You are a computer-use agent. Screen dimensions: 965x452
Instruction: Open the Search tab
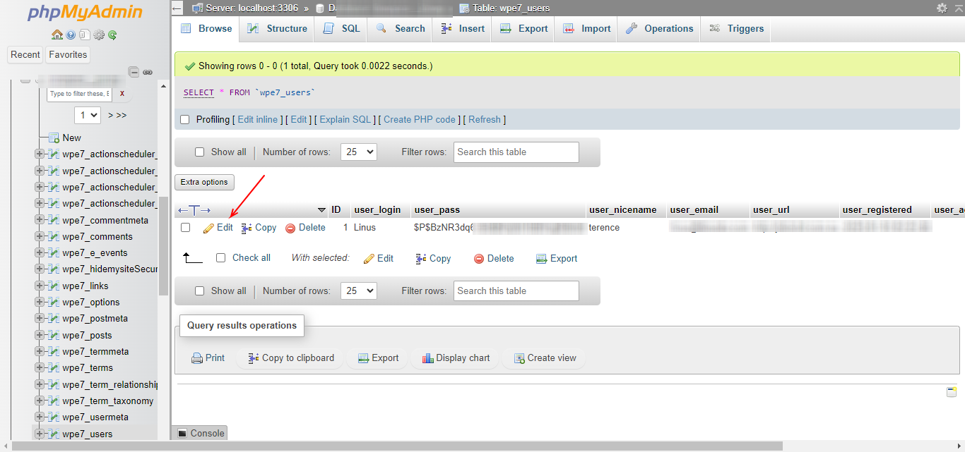click(x=401, y=29)
